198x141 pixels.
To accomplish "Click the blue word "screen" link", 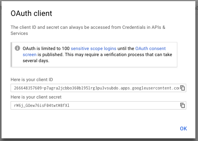I will [x=30, y=55].
